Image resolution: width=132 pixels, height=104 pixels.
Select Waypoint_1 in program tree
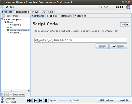click(x=15, y=25)
